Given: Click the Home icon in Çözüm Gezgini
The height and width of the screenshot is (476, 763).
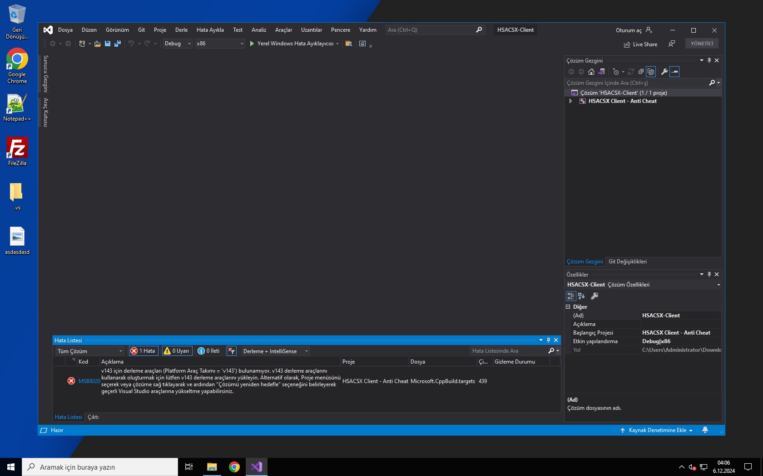Looking at the screenshot, I should click(x=591, y=72).
